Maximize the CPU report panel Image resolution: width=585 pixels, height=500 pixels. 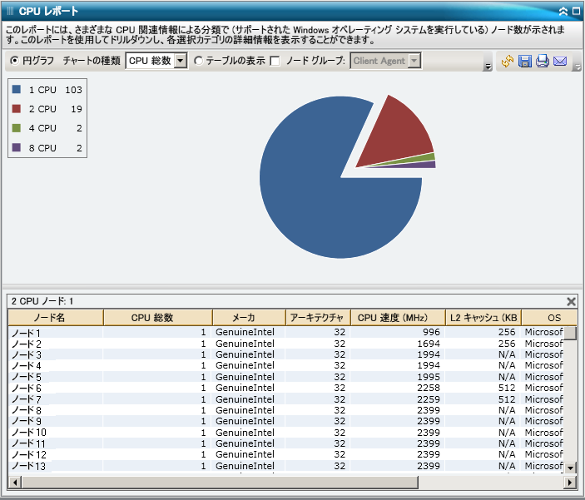[576, 11]
